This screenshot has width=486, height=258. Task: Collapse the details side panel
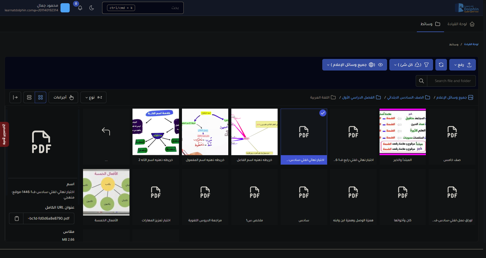[15, 97]
